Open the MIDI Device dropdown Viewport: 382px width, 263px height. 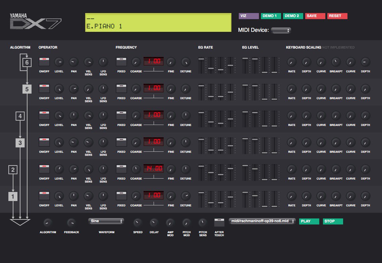click(281, 30)
